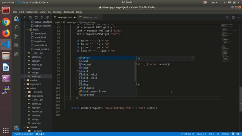Click Ln 103, Col 10 in status bar
The image size is (242, 136).
click(x=187, y=134)
